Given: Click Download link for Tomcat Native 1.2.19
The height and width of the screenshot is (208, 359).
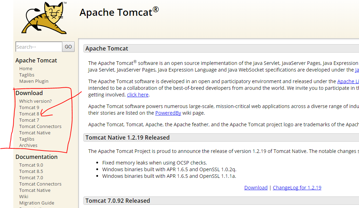Looking at the screenshot, I should point(256,187).
